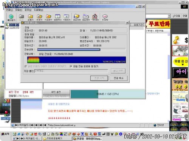The height and width of the screenshot is (141, 189).
Task: Click the Crazy Arcade desktop shortcut
Action: (x=5, y=115)
